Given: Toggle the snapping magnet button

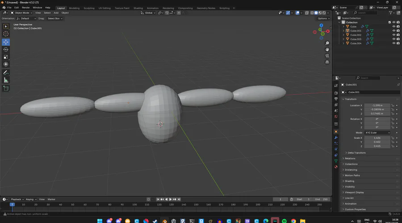Looking at the screenshot, I should click(x=167, y=13).
